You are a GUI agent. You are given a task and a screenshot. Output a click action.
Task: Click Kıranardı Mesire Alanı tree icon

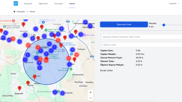(58, 91)
